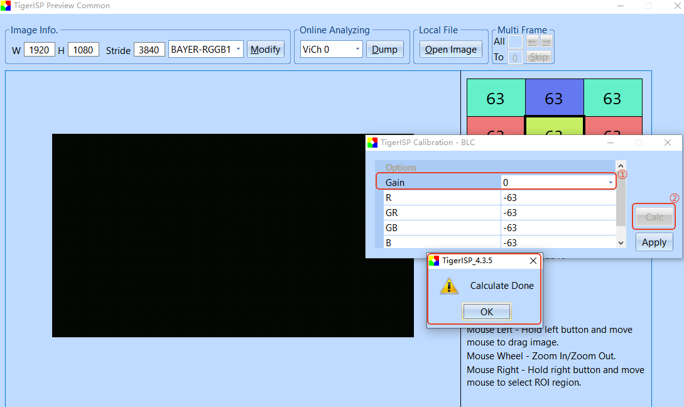Close the Calculate Done message box

533,261
